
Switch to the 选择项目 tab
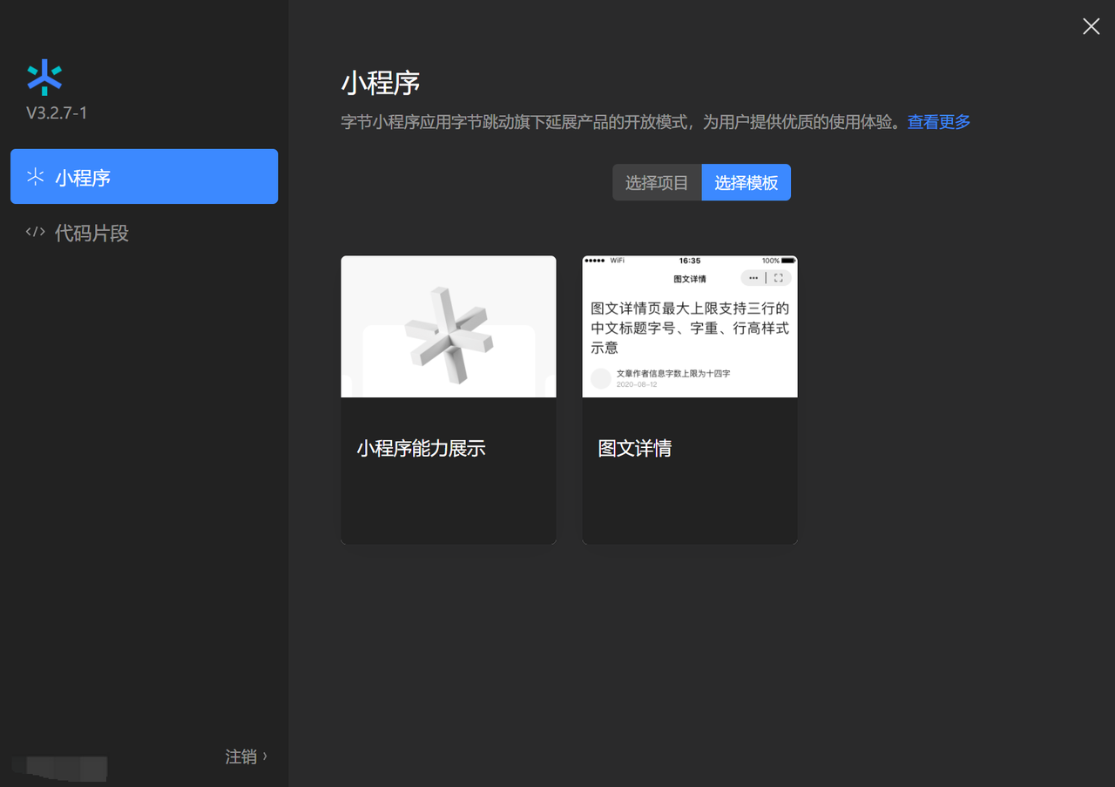click(x=657, y=183)
